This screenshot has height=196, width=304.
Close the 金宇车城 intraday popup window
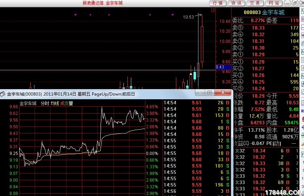pos(223,92)
